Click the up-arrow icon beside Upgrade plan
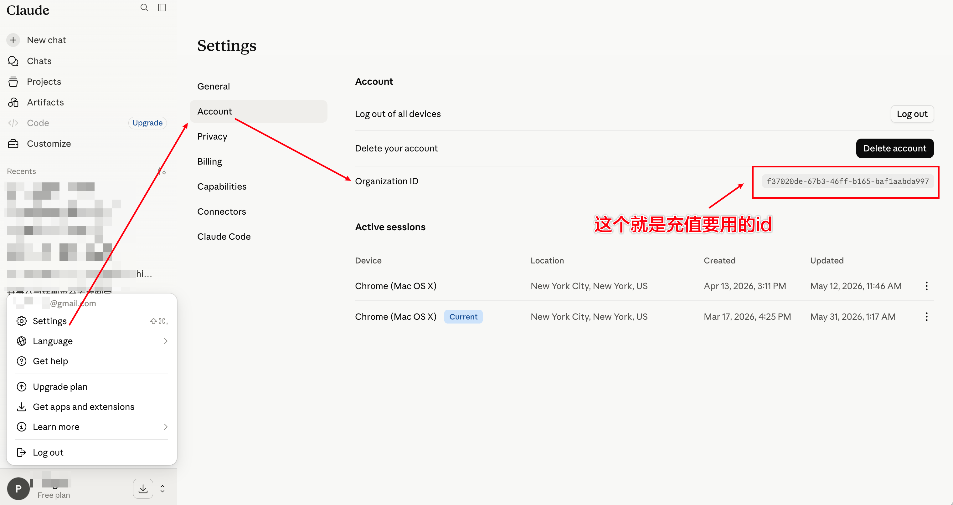 (22, 387)
